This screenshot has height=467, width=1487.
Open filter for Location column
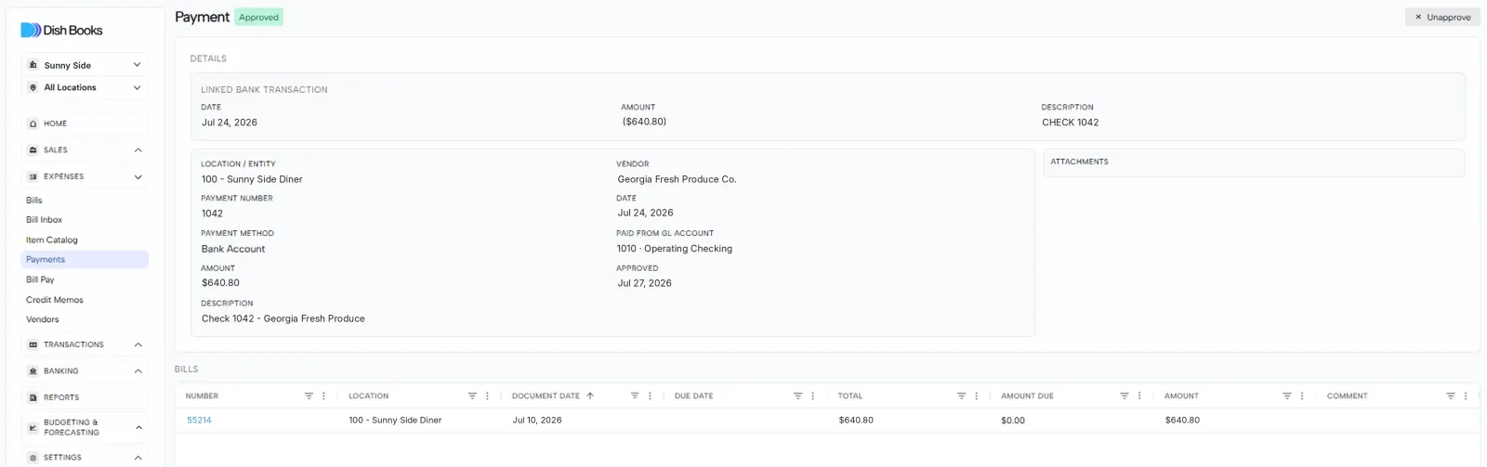pos(472,396)
